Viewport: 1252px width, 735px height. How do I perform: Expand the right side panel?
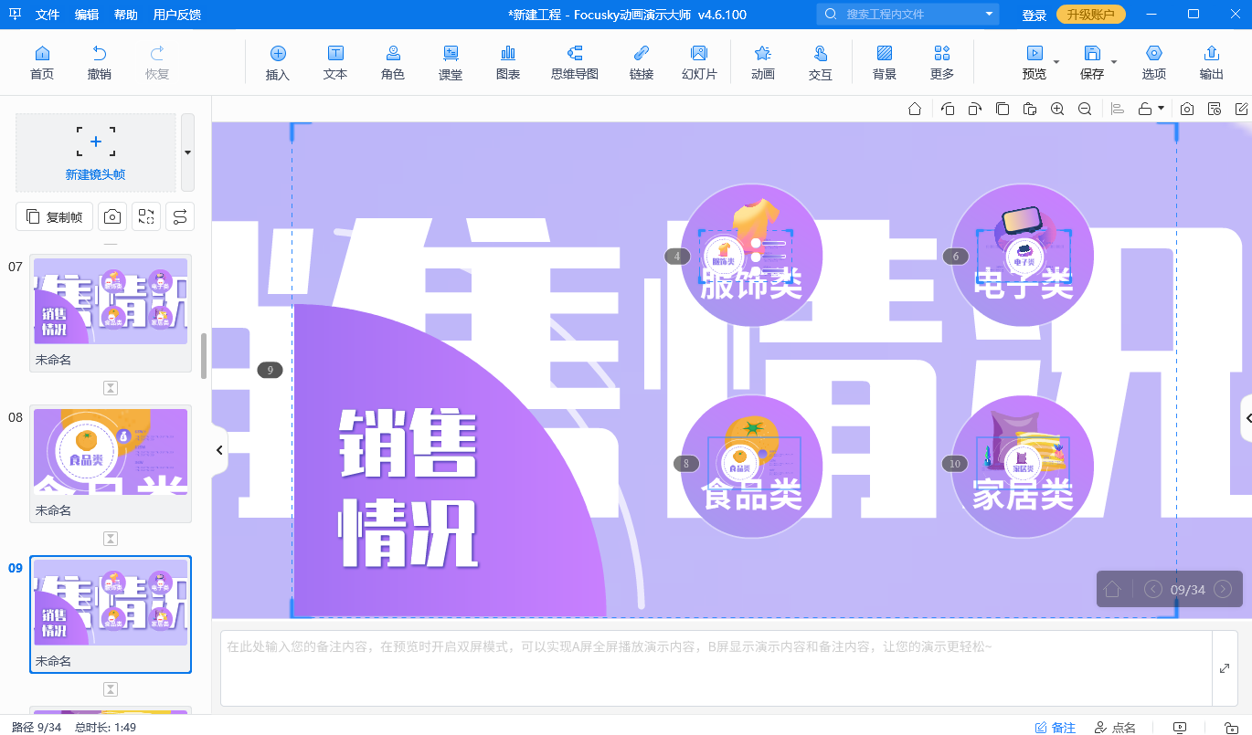[x=1247, y=417]
